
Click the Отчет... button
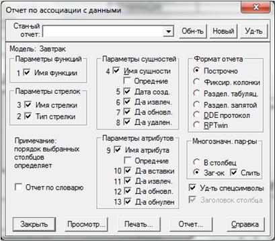(x=191, y=224)
